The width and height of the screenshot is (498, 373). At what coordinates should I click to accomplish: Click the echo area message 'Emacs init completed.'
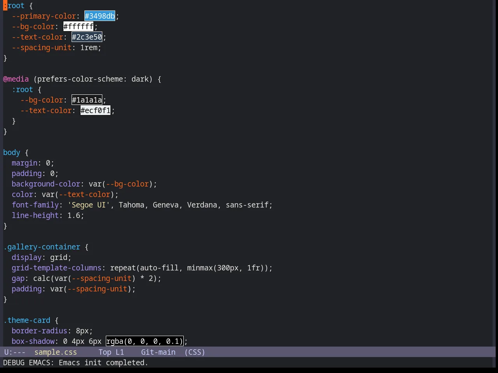[103, 363]
